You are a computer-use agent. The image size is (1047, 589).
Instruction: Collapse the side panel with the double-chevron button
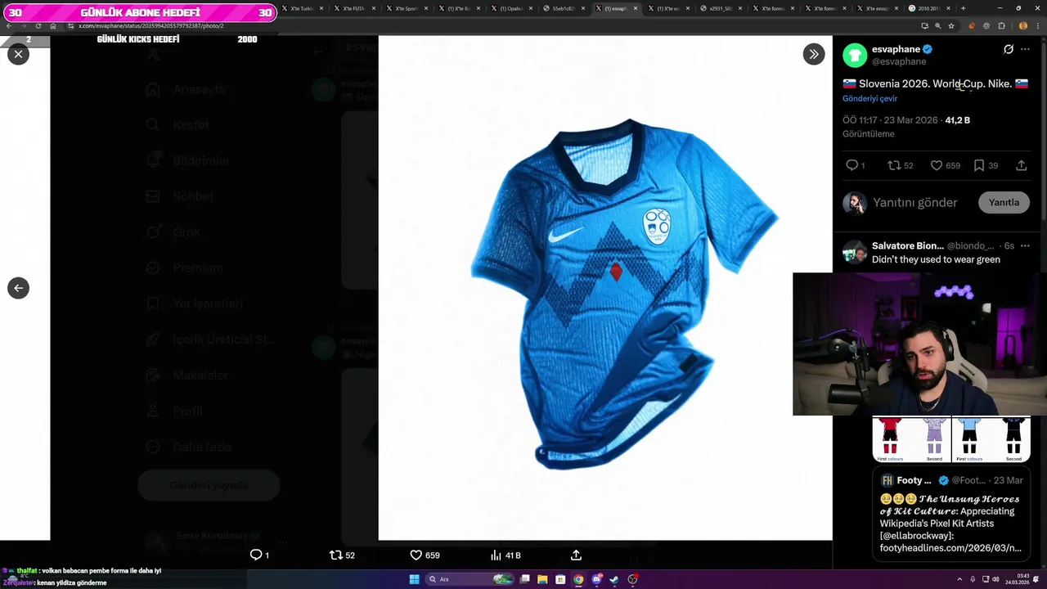pyautogui.click(x=813, y=54)
